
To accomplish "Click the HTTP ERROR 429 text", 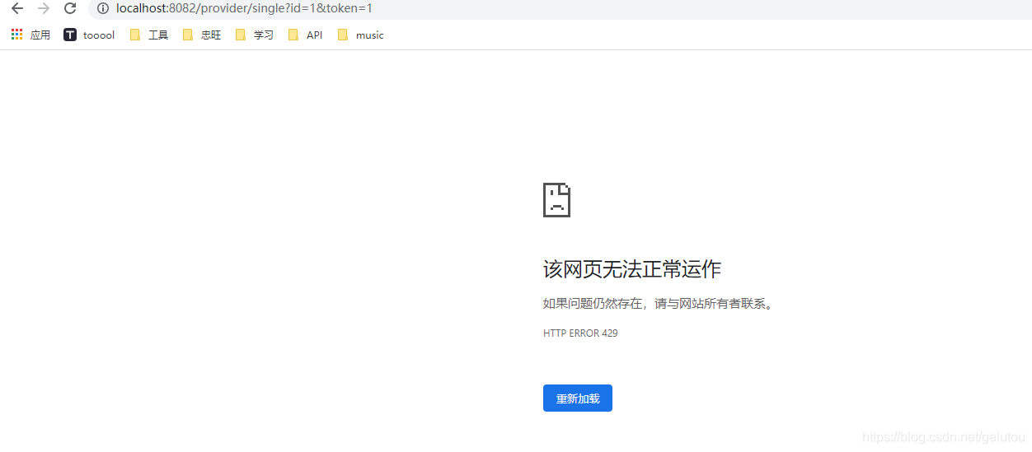I will [x=580, y=333].
